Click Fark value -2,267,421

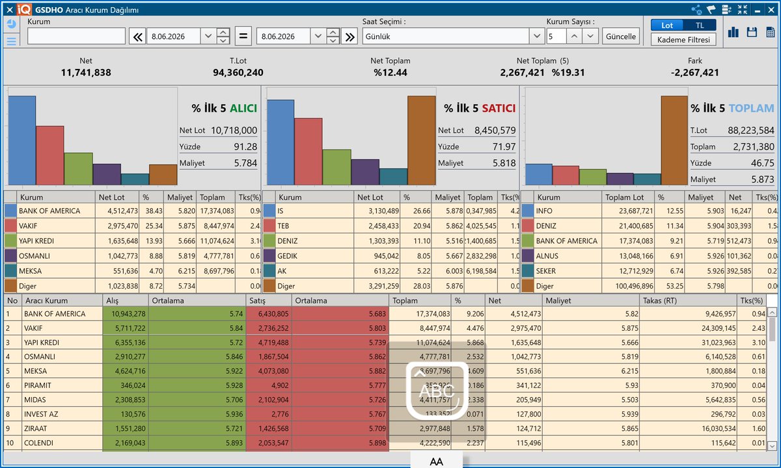click(694, 73)
